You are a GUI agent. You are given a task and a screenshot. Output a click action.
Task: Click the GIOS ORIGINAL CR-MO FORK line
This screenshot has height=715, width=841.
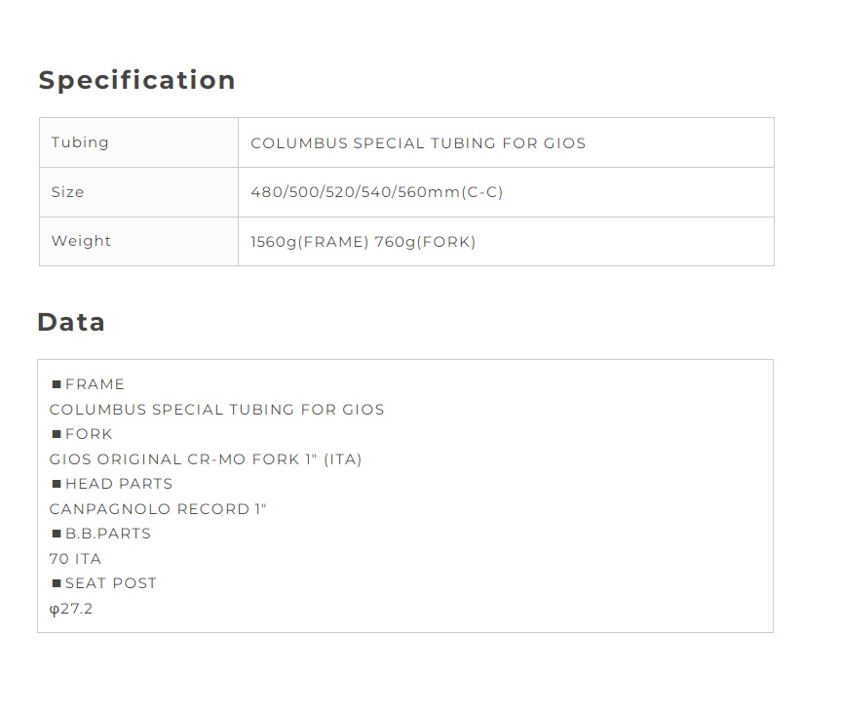206,459
